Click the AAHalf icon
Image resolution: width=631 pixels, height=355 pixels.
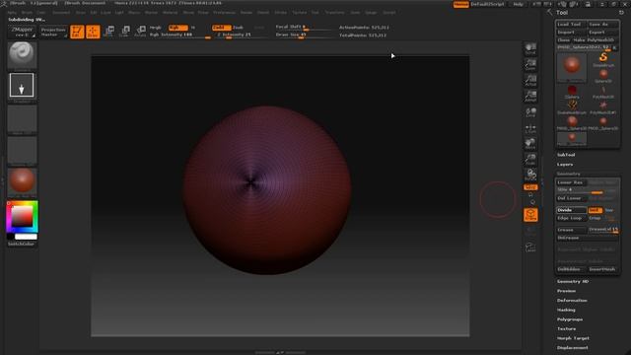pyautogui.click(x=530, y=97)
